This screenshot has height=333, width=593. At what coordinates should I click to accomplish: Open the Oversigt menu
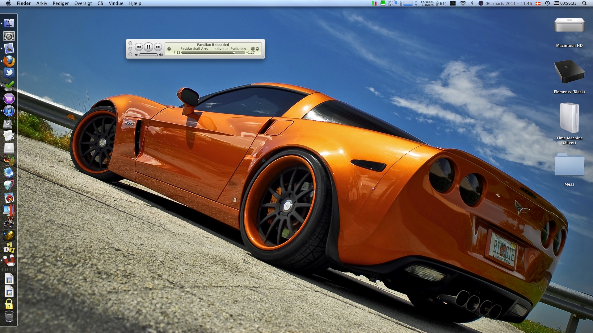tap(83, 3)
